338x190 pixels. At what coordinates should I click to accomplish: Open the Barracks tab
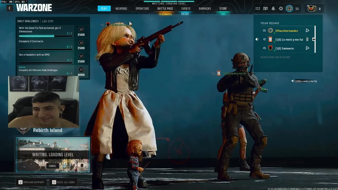coord(205,9)
